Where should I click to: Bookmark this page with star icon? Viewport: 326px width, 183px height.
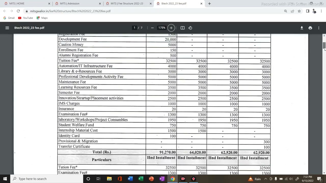coord(299,11)
